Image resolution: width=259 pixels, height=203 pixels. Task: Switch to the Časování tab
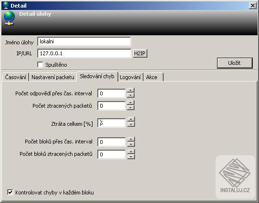pos(16,77)
